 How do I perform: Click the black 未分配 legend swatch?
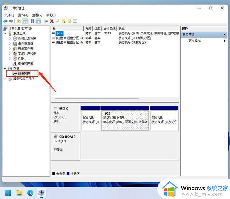coord(54,173)
